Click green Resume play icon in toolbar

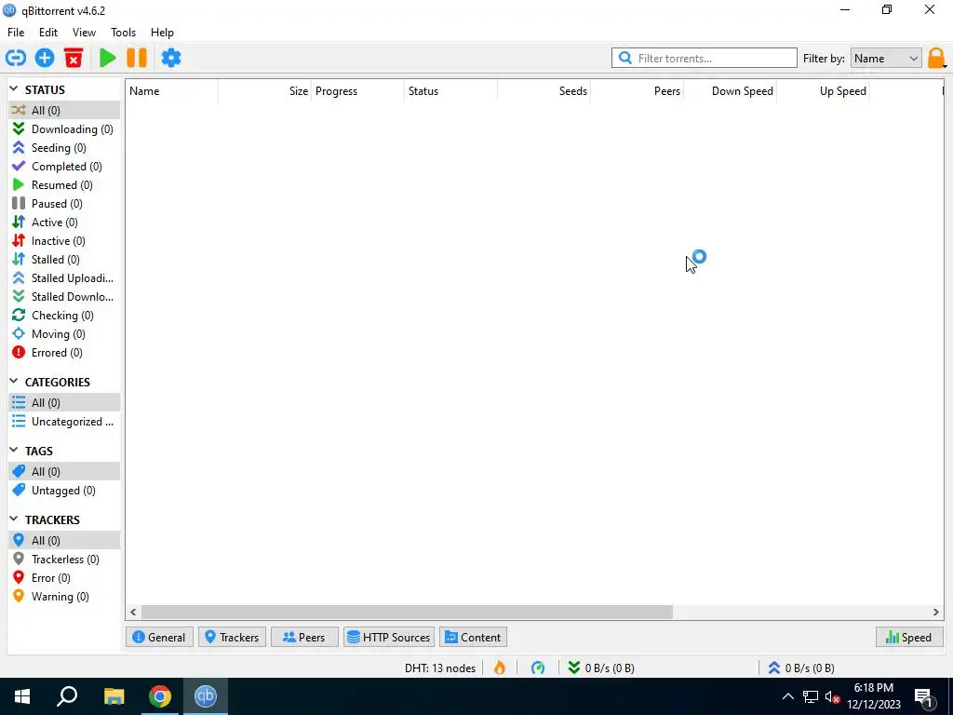click(x=108, y=58)
